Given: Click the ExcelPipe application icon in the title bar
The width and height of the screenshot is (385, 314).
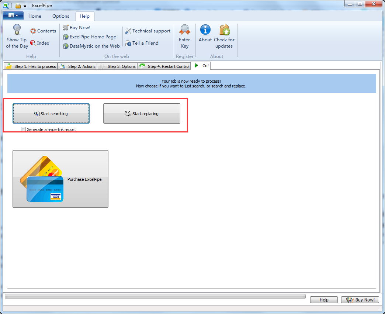Looking at the screenshot, I should click(x=6, y=6).
